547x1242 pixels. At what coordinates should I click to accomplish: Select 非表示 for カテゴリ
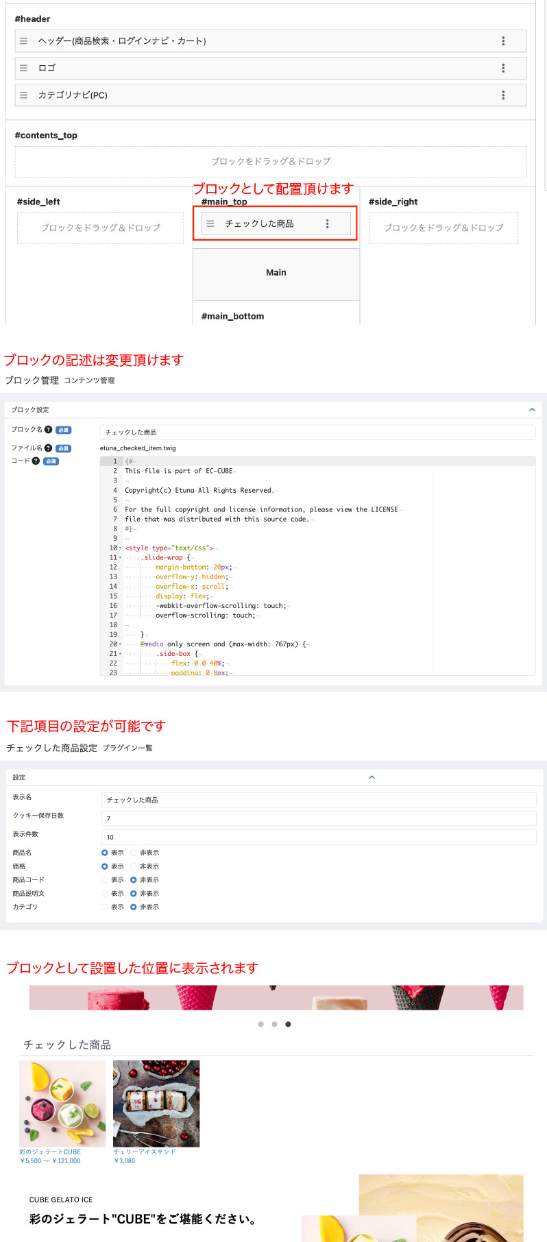pos(134,907)
